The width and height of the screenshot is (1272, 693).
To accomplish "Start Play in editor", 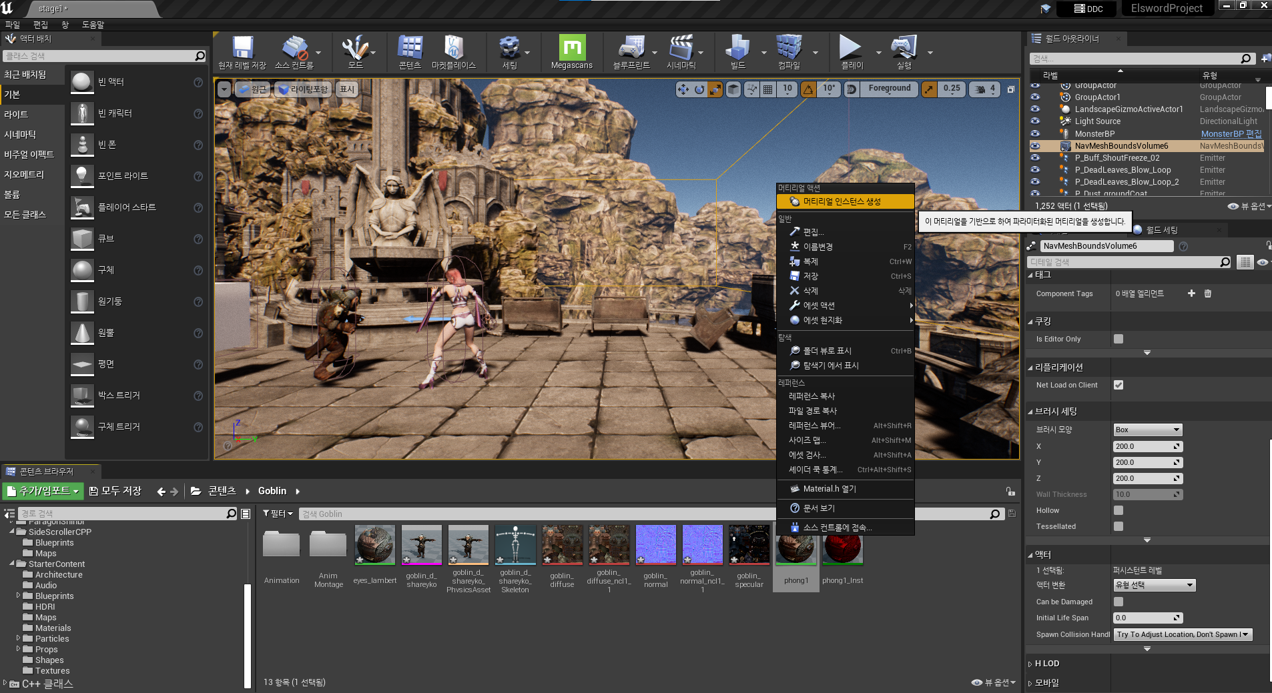I will click(850, 52).
